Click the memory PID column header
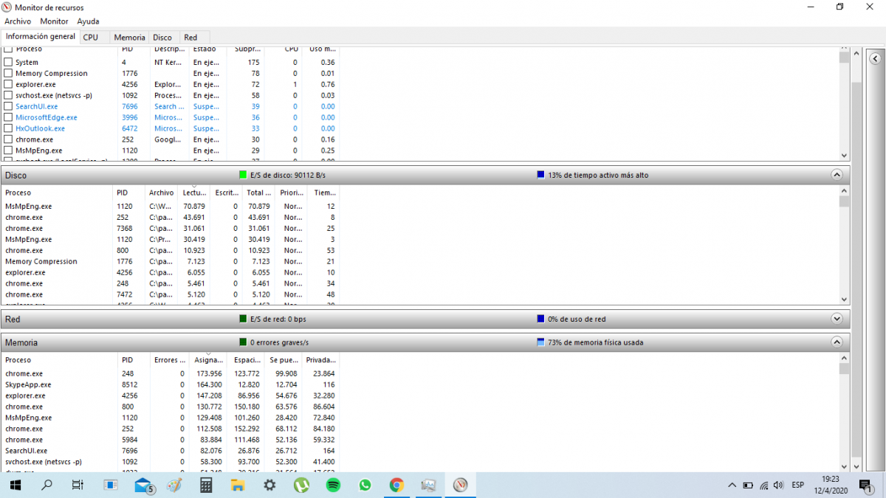The image size is (886, 498). coord(134,360)
